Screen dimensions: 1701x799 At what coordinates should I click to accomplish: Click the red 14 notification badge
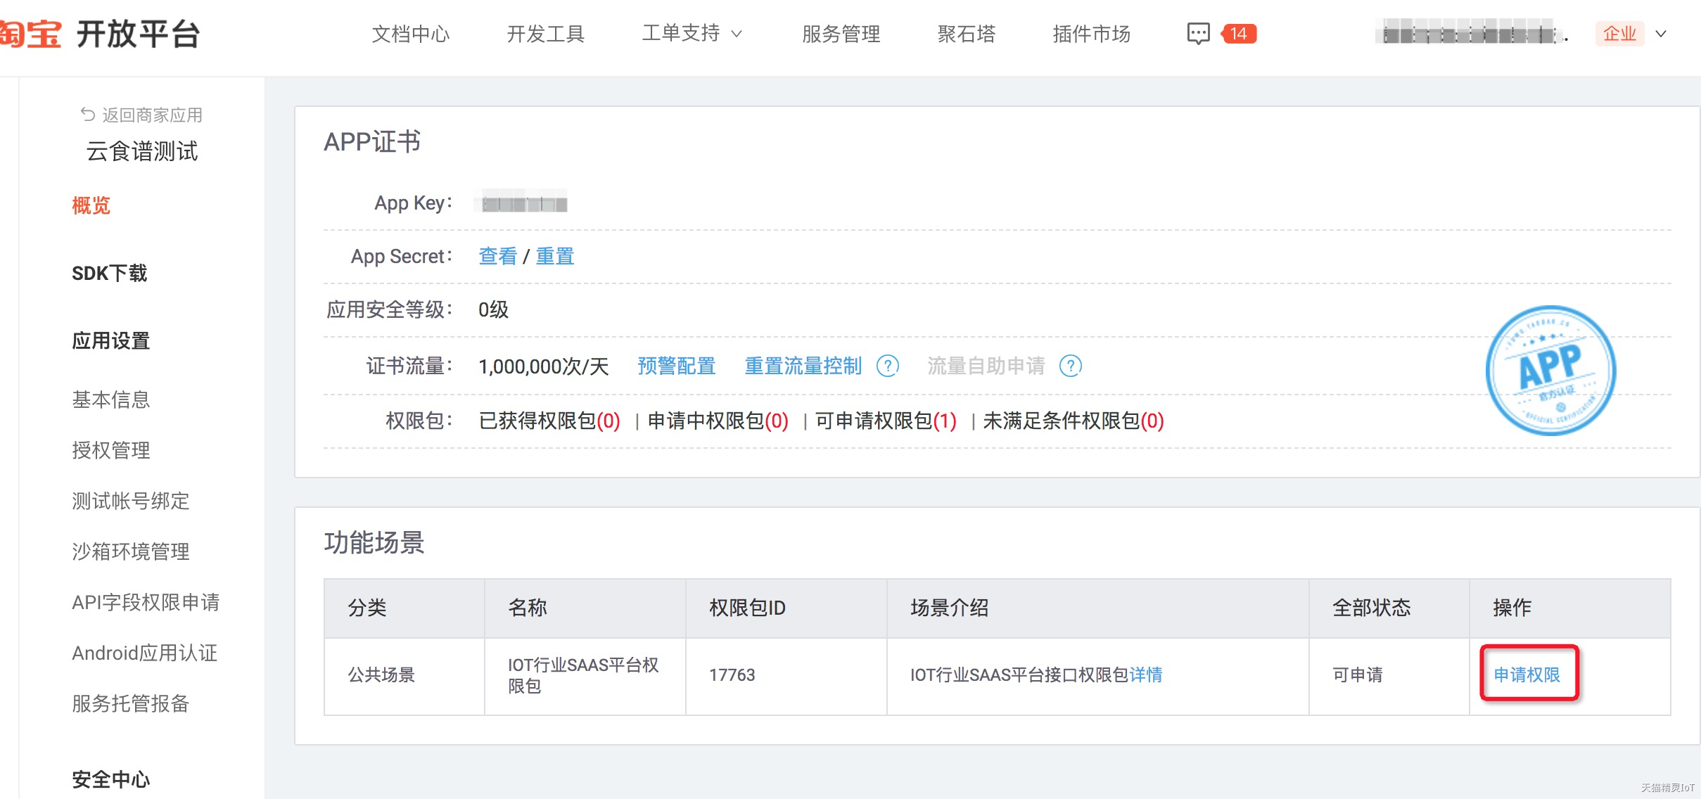pyautogui.click(x=1239, y=34)
